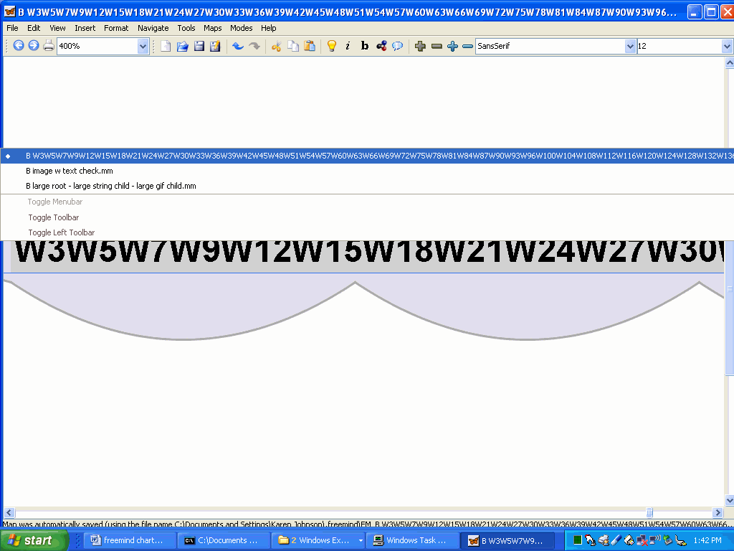Select Toggle Left Toolbar menu entry
734x551 pixels.
[x=62, y=232]
